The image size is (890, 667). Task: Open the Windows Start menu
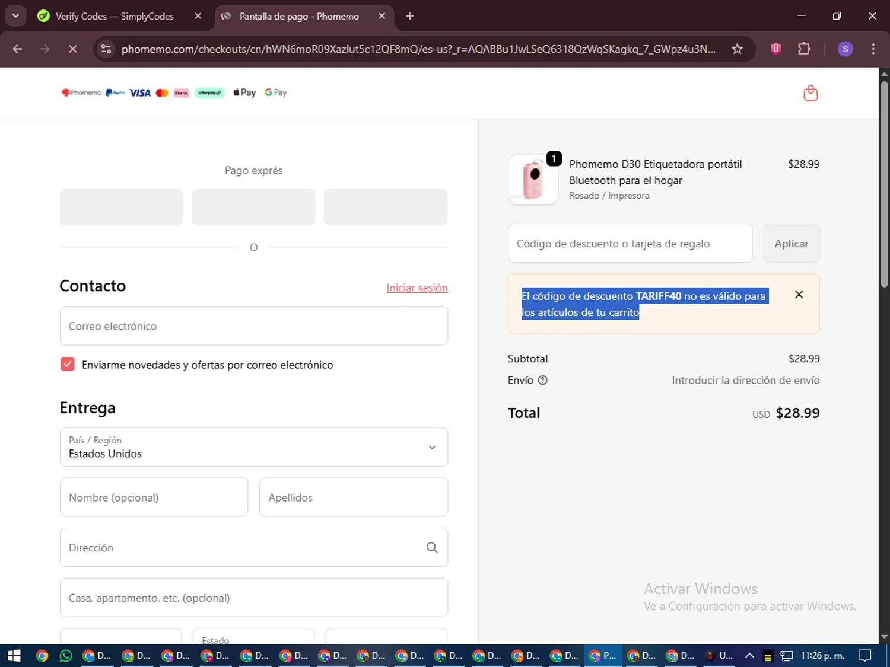pyautogui.click(x=14, y=656)
